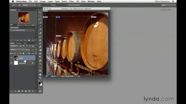Hide the barrels layer

click(11, 58)
